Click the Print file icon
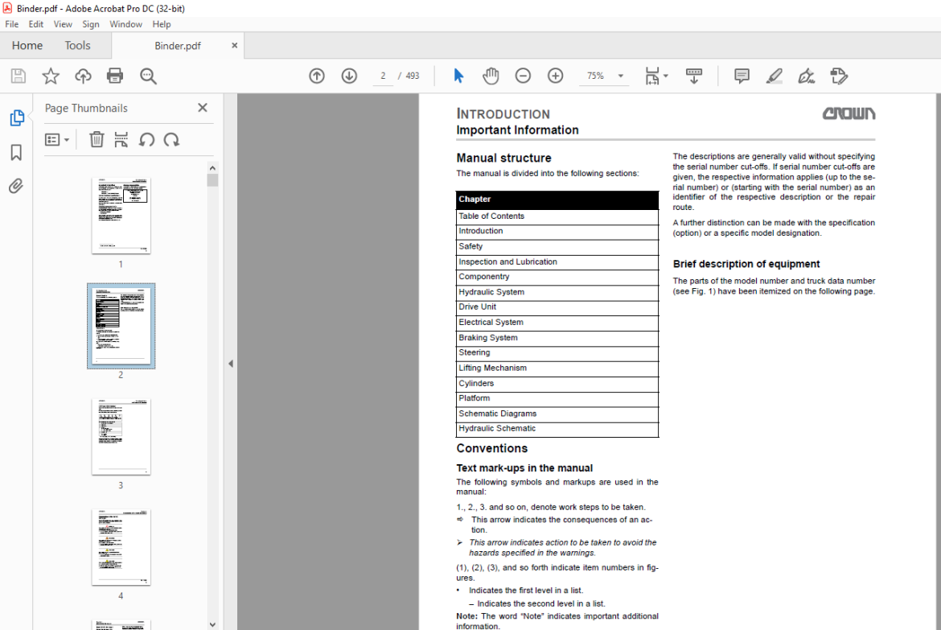 tap(115, 76)
